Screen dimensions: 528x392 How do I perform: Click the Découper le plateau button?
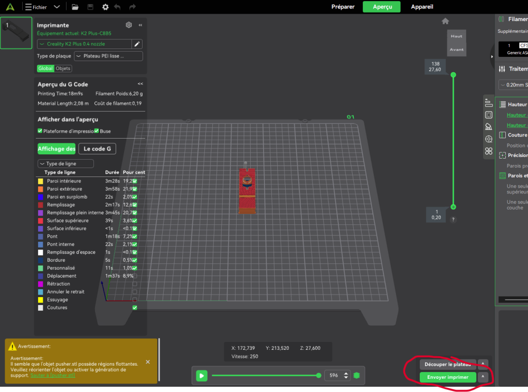pyautogui.click(x=448, y=365)
